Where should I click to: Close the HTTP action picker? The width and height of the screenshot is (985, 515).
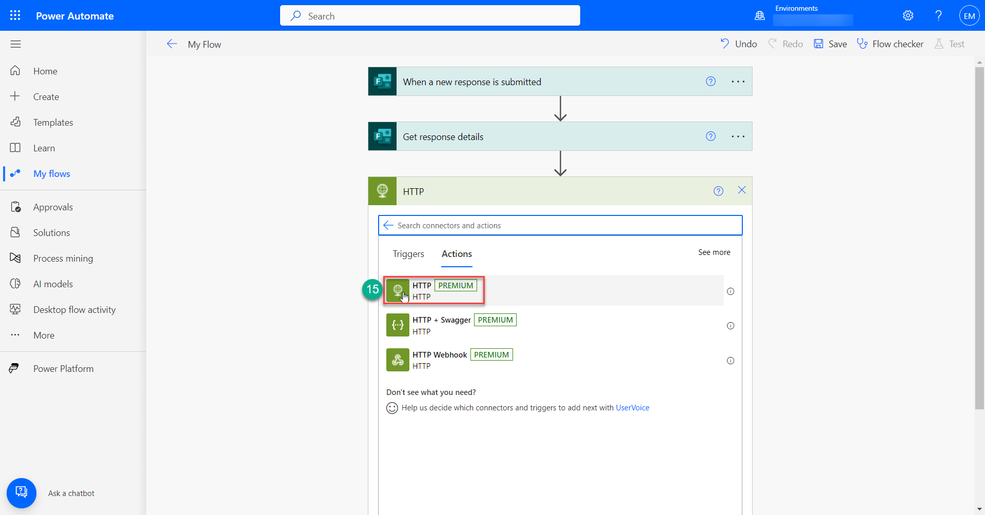tap(742, 190)
